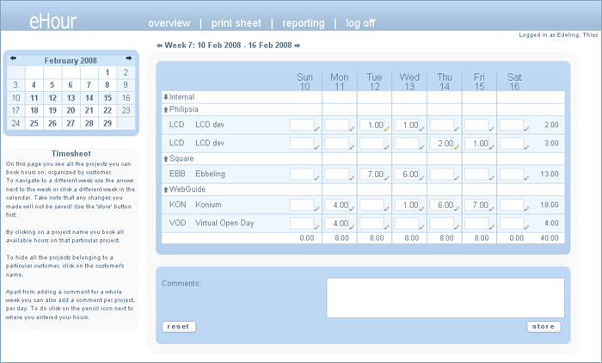
Task: Go to previous week arrow beside Week 7
Action: [159, 46]
